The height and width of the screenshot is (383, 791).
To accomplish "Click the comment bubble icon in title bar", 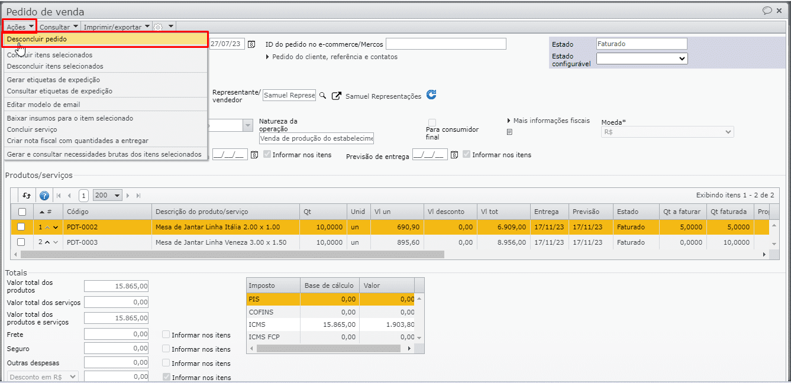I will [x=767, y=11].
